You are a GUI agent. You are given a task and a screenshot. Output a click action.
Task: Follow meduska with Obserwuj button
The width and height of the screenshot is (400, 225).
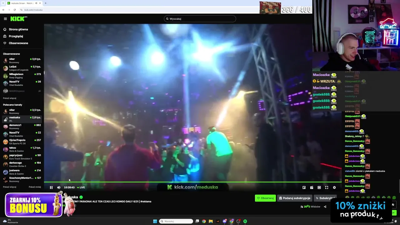tap(265, 198)
